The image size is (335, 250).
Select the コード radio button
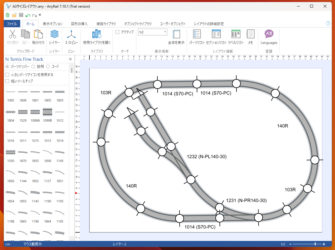click(48, 66)
